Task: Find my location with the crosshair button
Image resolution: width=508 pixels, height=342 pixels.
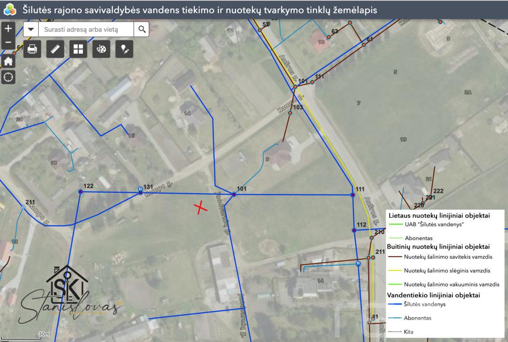Action: coord(8,77)
